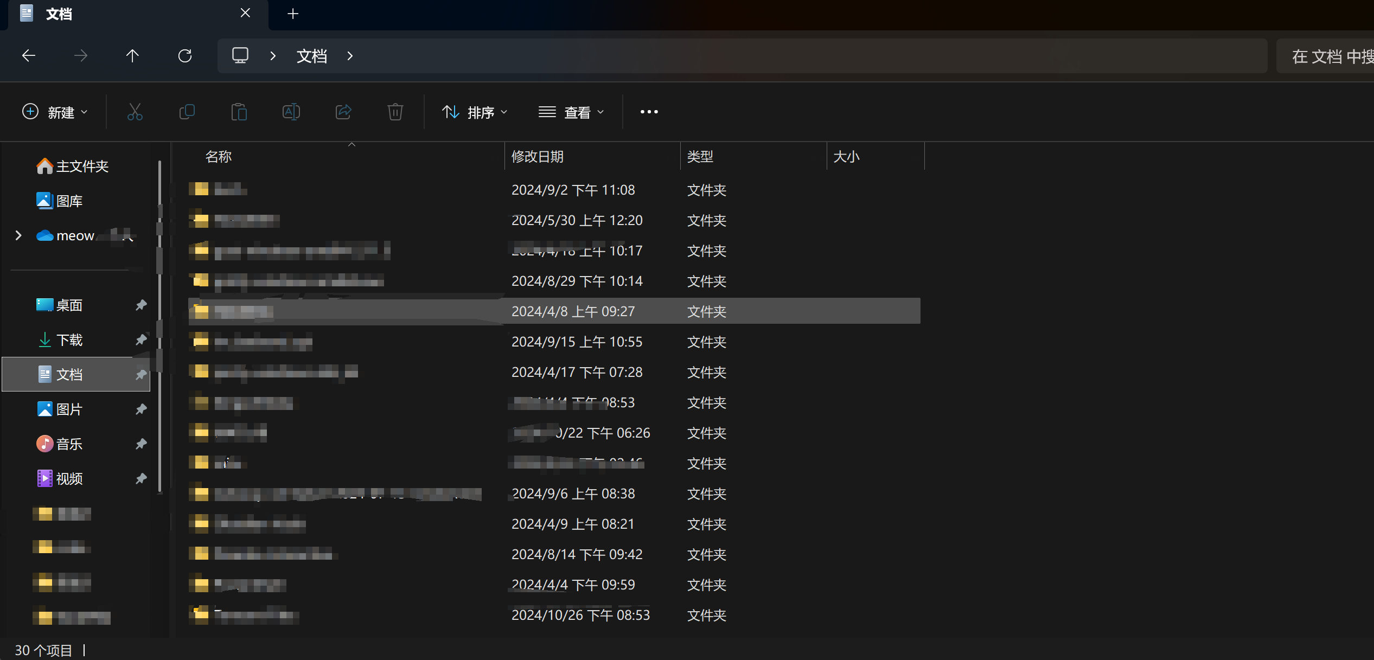Toggle the pin next to 音乐
This screenshot has width=1374, height=660.
point(141,444)
